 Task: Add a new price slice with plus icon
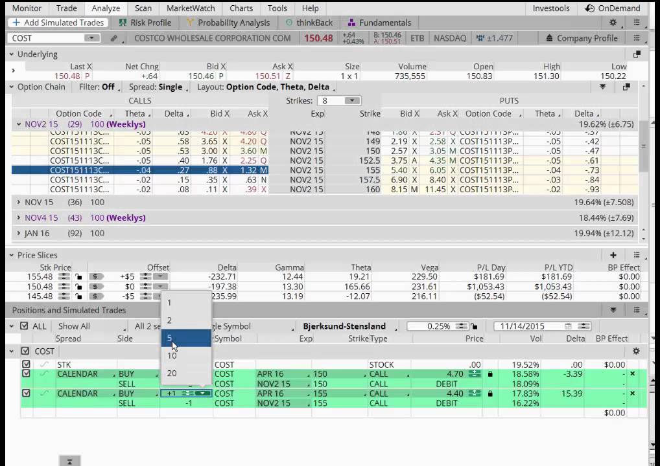(613, 255)
